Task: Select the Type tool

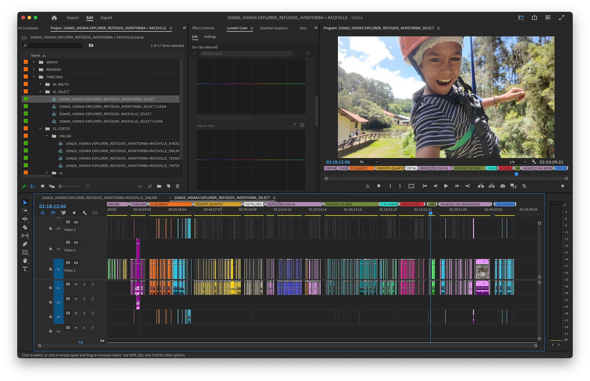Action: coord(25,269)
